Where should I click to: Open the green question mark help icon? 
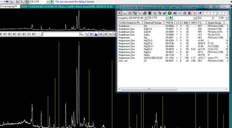pos(170,13)
